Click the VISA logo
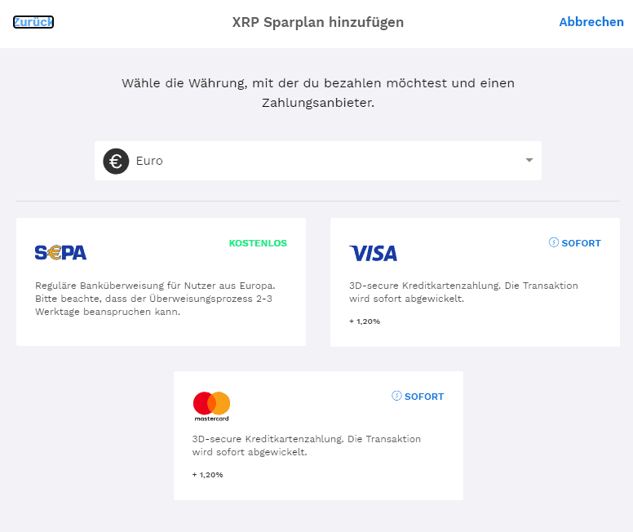Screen dimensions: 633x532 coord(373,253)
